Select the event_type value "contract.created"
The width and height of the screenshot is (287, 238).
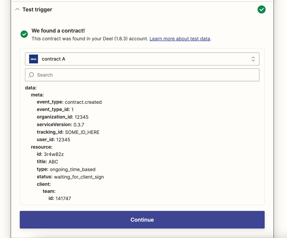83,102
